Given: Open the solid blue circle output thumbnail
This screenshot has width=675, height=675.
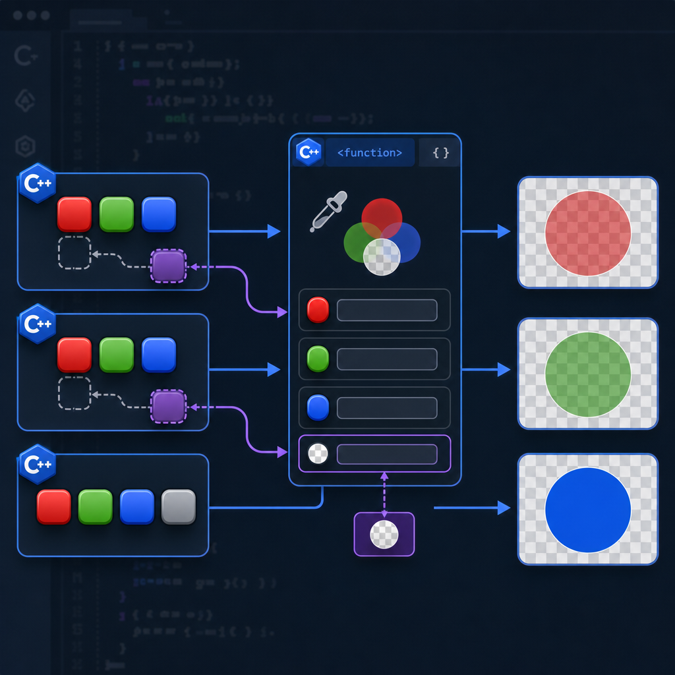Looking at the screenshot, I should pos(588,510).
